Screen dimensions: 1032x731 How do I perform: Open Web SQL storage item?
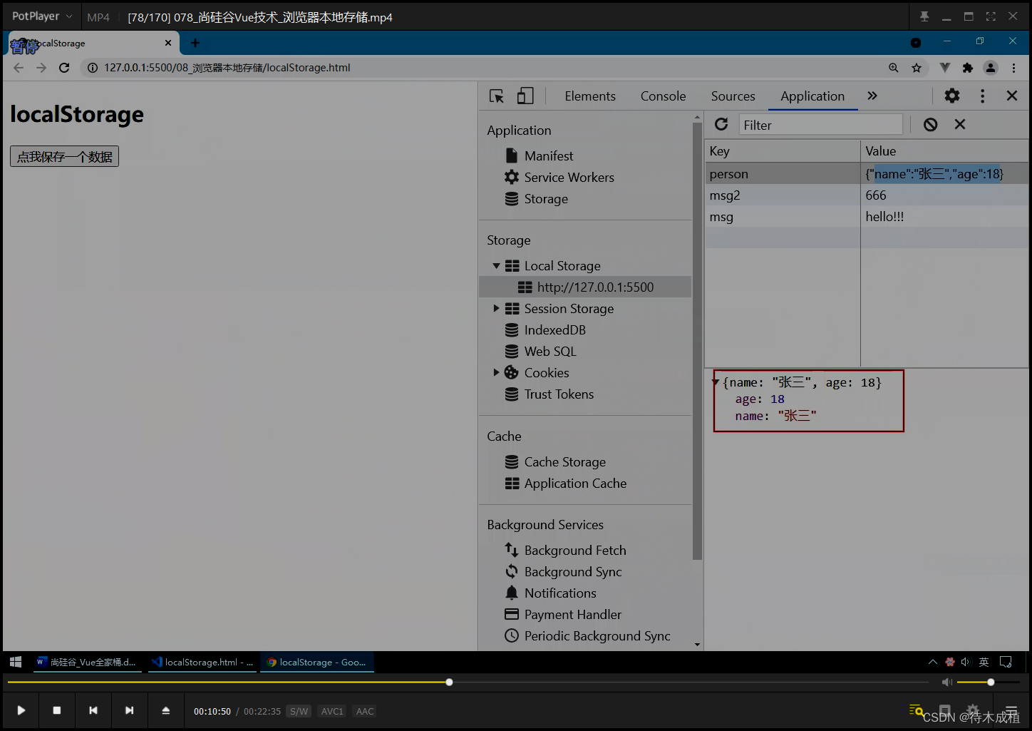pos(549,351)
